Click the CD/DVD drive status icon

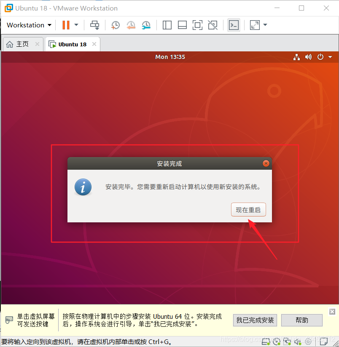click(277, 342)
